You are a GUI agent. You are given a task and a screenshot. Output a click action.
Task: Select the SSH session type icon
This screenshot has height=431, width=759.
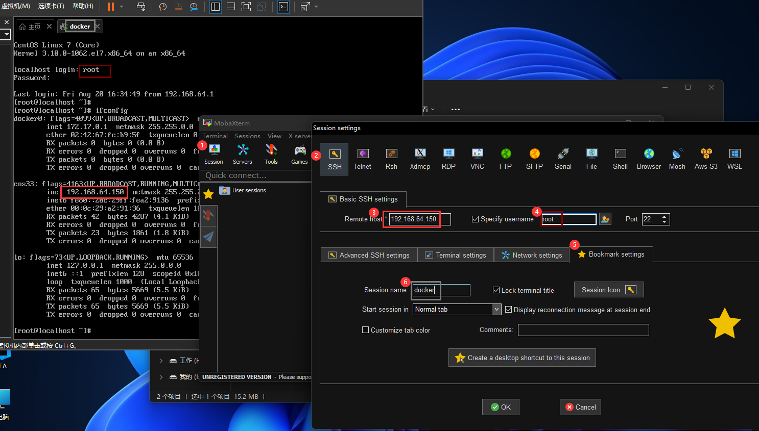[335, 159]
